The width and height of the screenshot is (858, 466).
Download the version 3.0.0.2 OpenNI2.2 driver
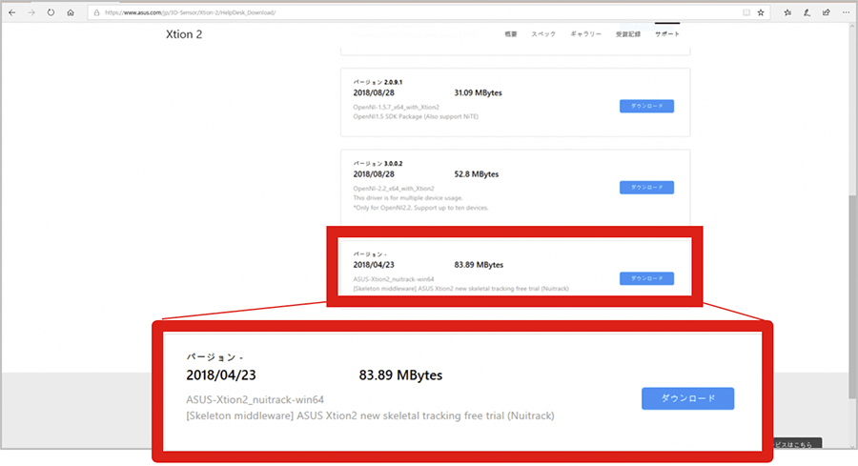pyautogui.click(x=646, y=188)
